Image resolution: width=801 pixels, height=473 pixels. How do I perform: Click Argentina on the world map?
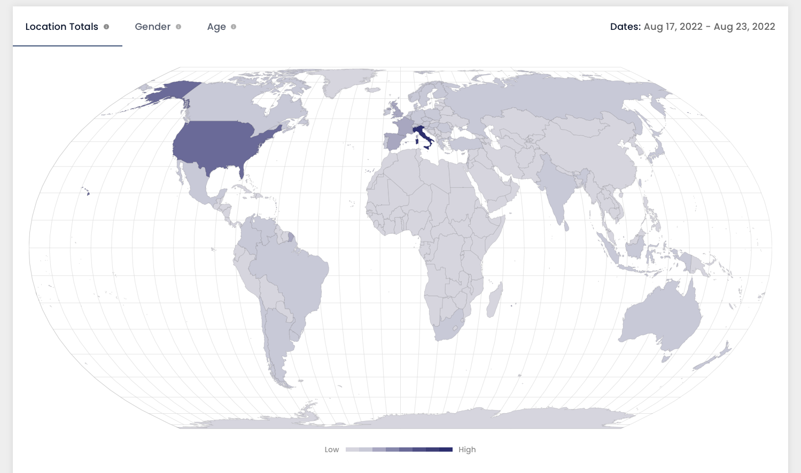click(x=278, y=336)
